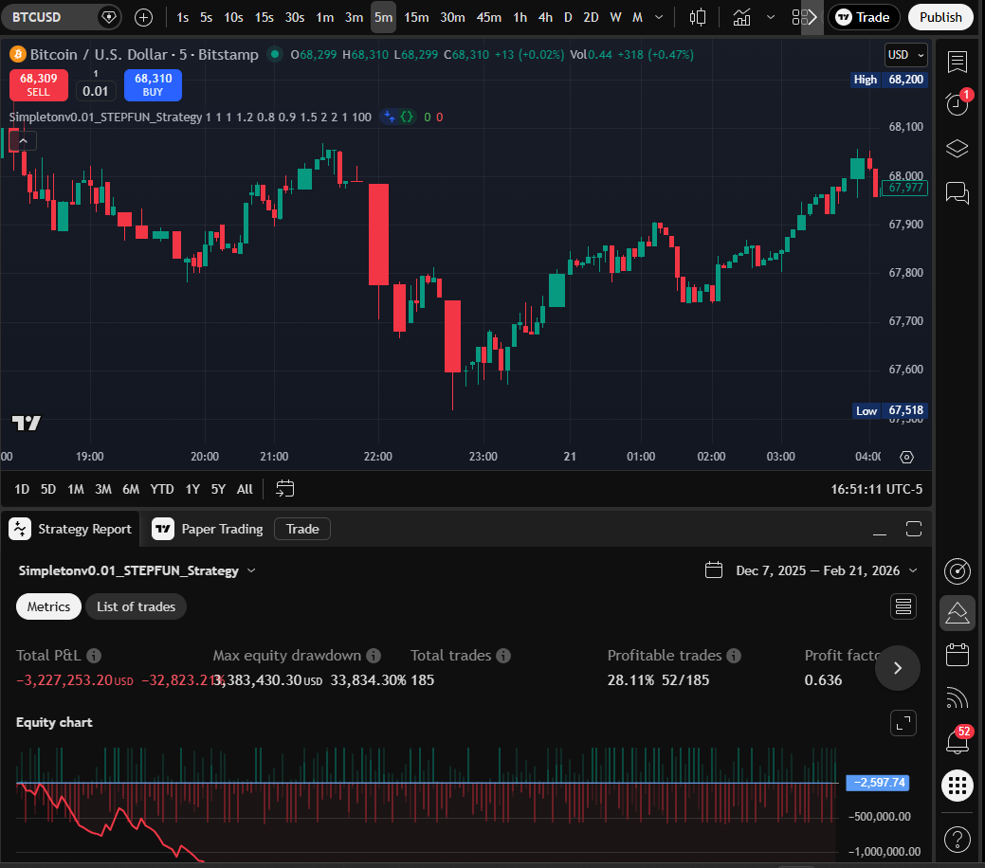Maximize the bottom panel icon
This screenshot has height=868, width=985.
(x=914, y=529)
